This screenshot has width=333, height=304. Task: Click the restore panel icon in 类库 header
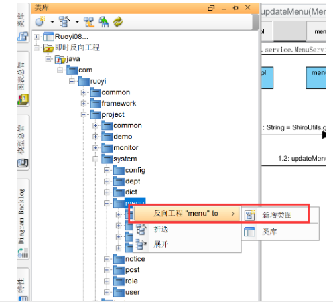click(211, 8)
